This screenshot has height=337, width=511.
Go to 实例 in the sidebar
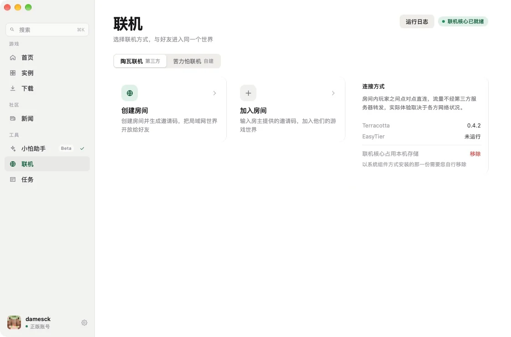pos(47,73)
